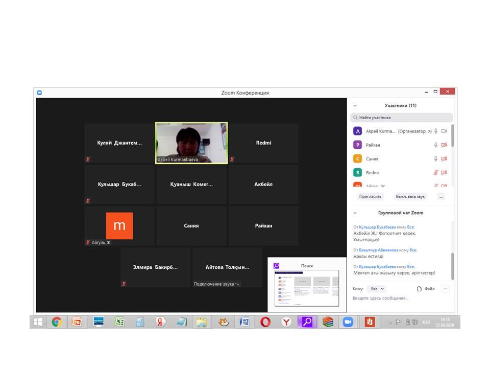
Task: Click the orange 'm' avatar of Айгуль Ж
Action: (119, 226)
